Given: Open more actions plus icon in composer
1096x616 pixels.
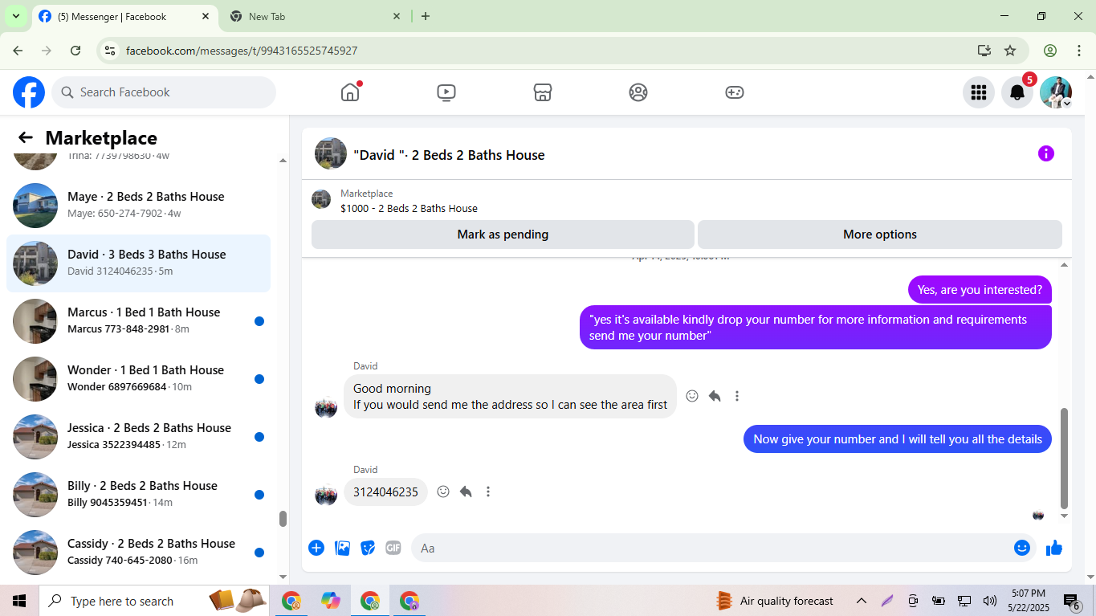Looking at the screenshot, I should 316,548.
